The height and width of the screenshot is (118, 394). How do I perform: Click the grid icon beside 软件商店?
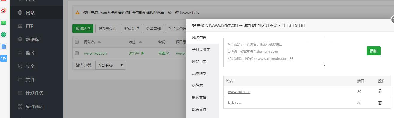(x=20, y=106)
